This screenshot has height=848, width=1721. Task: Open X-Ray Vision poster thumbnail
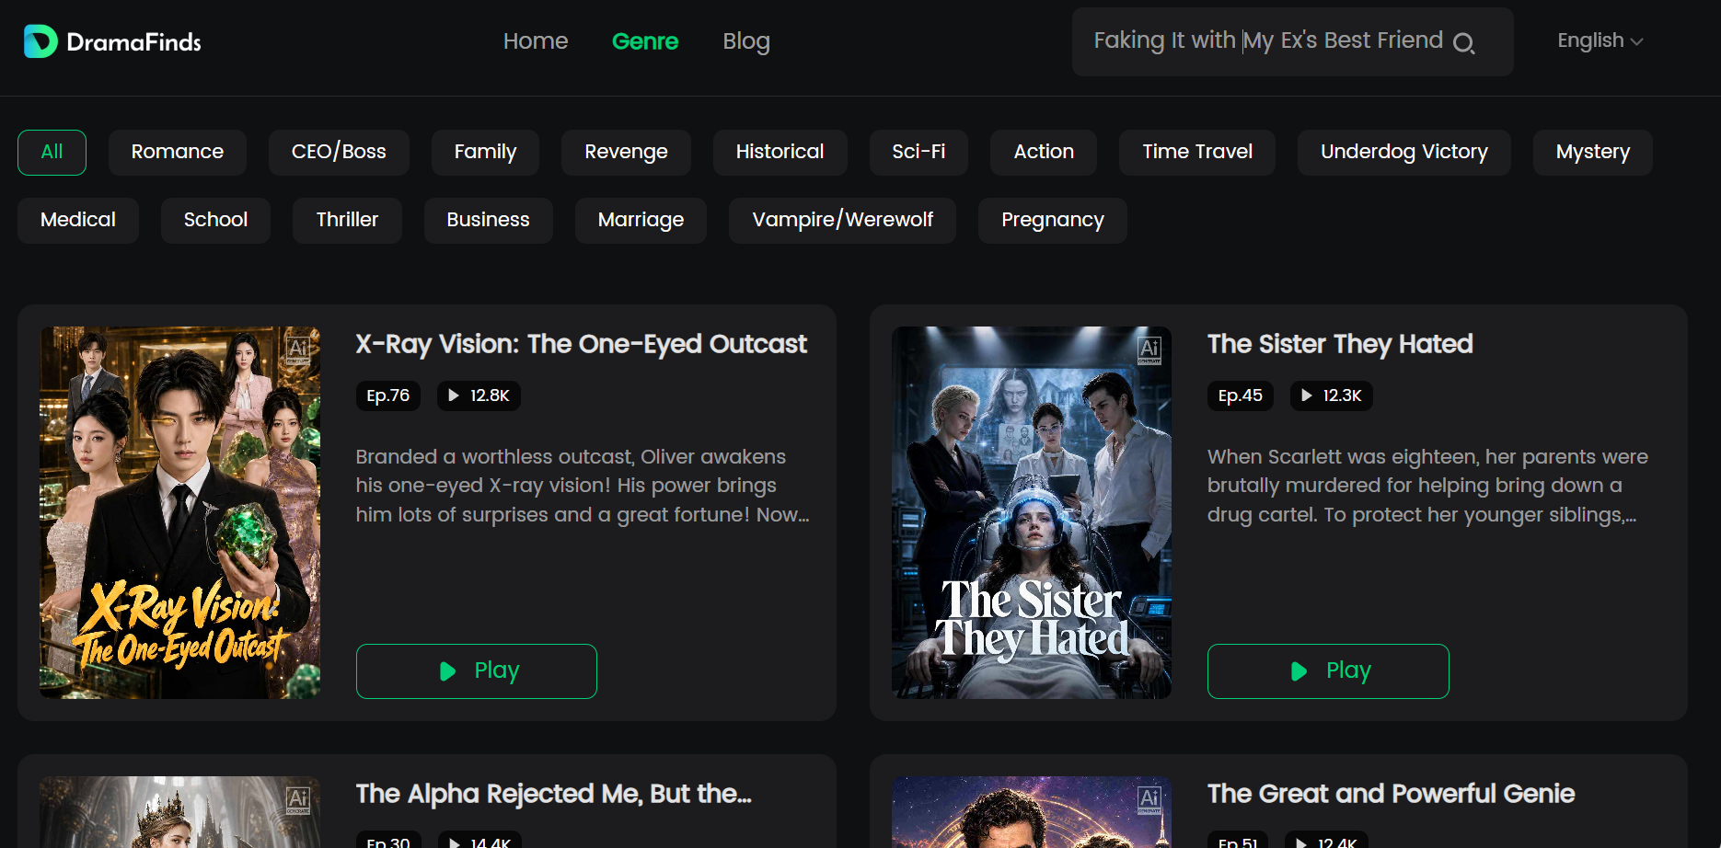coord(179,512)
